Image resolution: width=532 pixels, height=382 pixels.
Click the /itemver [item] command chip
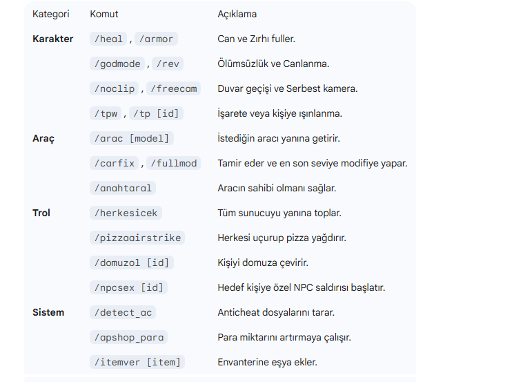point(137,362)
